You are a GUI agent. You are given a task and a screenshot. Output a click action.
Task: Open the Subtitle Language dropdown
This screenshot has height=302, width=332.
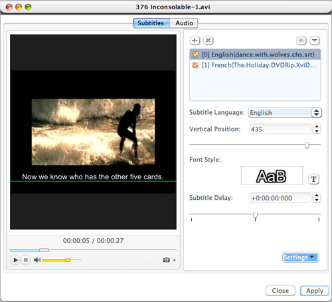pos(285,113)
